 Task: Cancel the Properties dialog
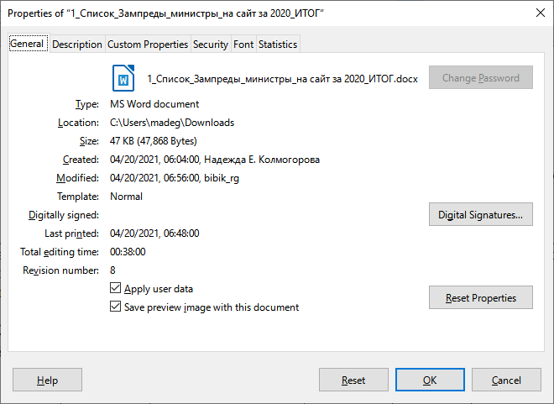[506, 380]
